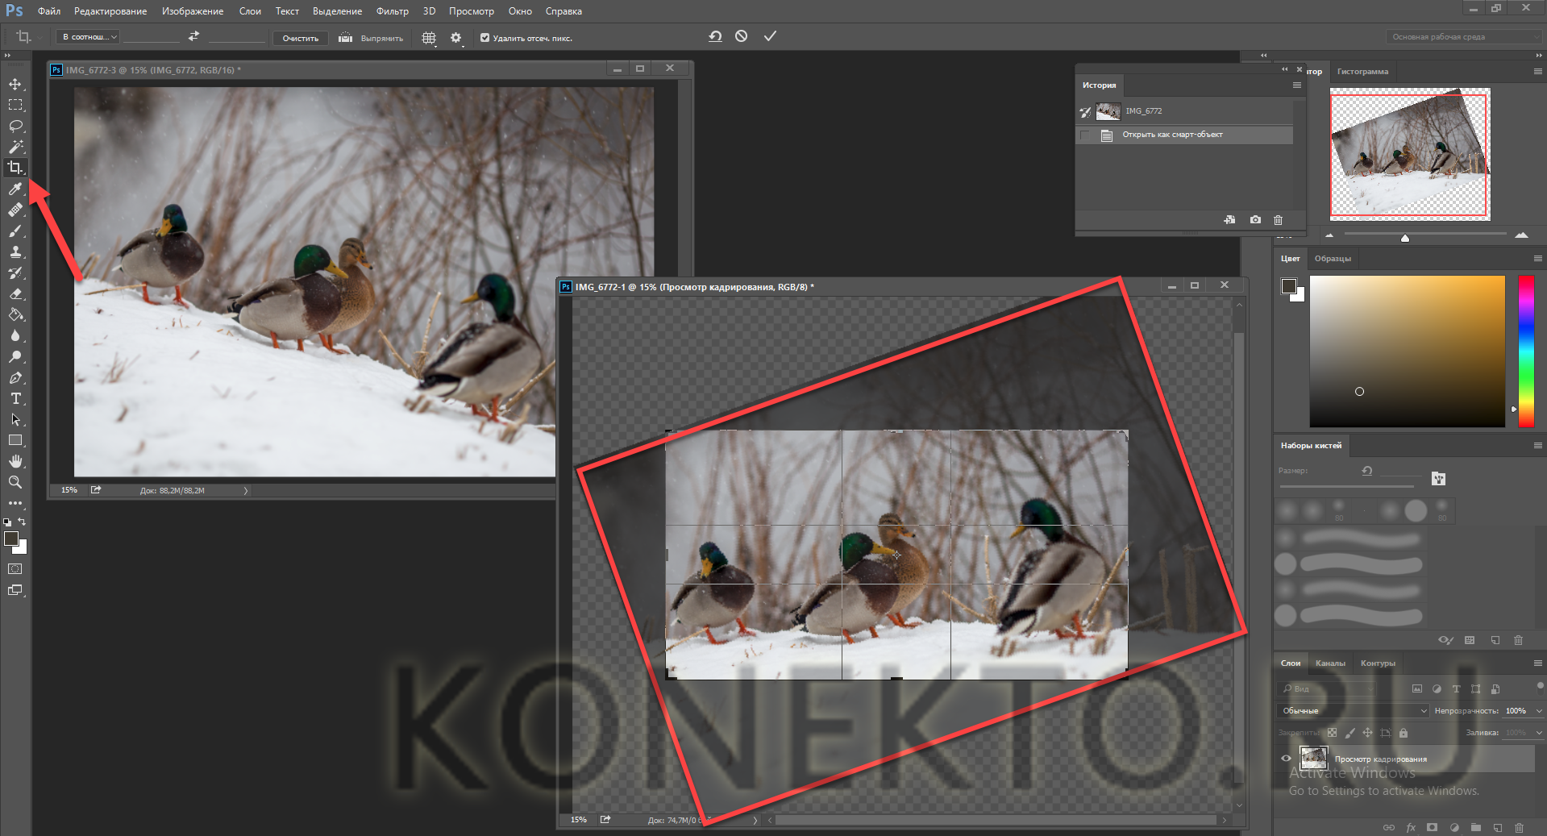Select the Move tool
This screenshot has height=836, width=1547.
15,85
